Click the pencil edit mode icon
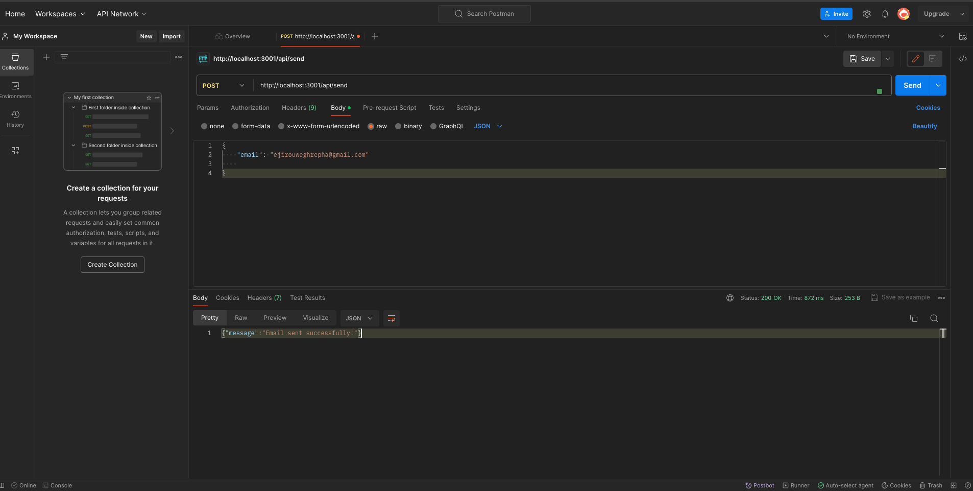 tap(916, 59)
